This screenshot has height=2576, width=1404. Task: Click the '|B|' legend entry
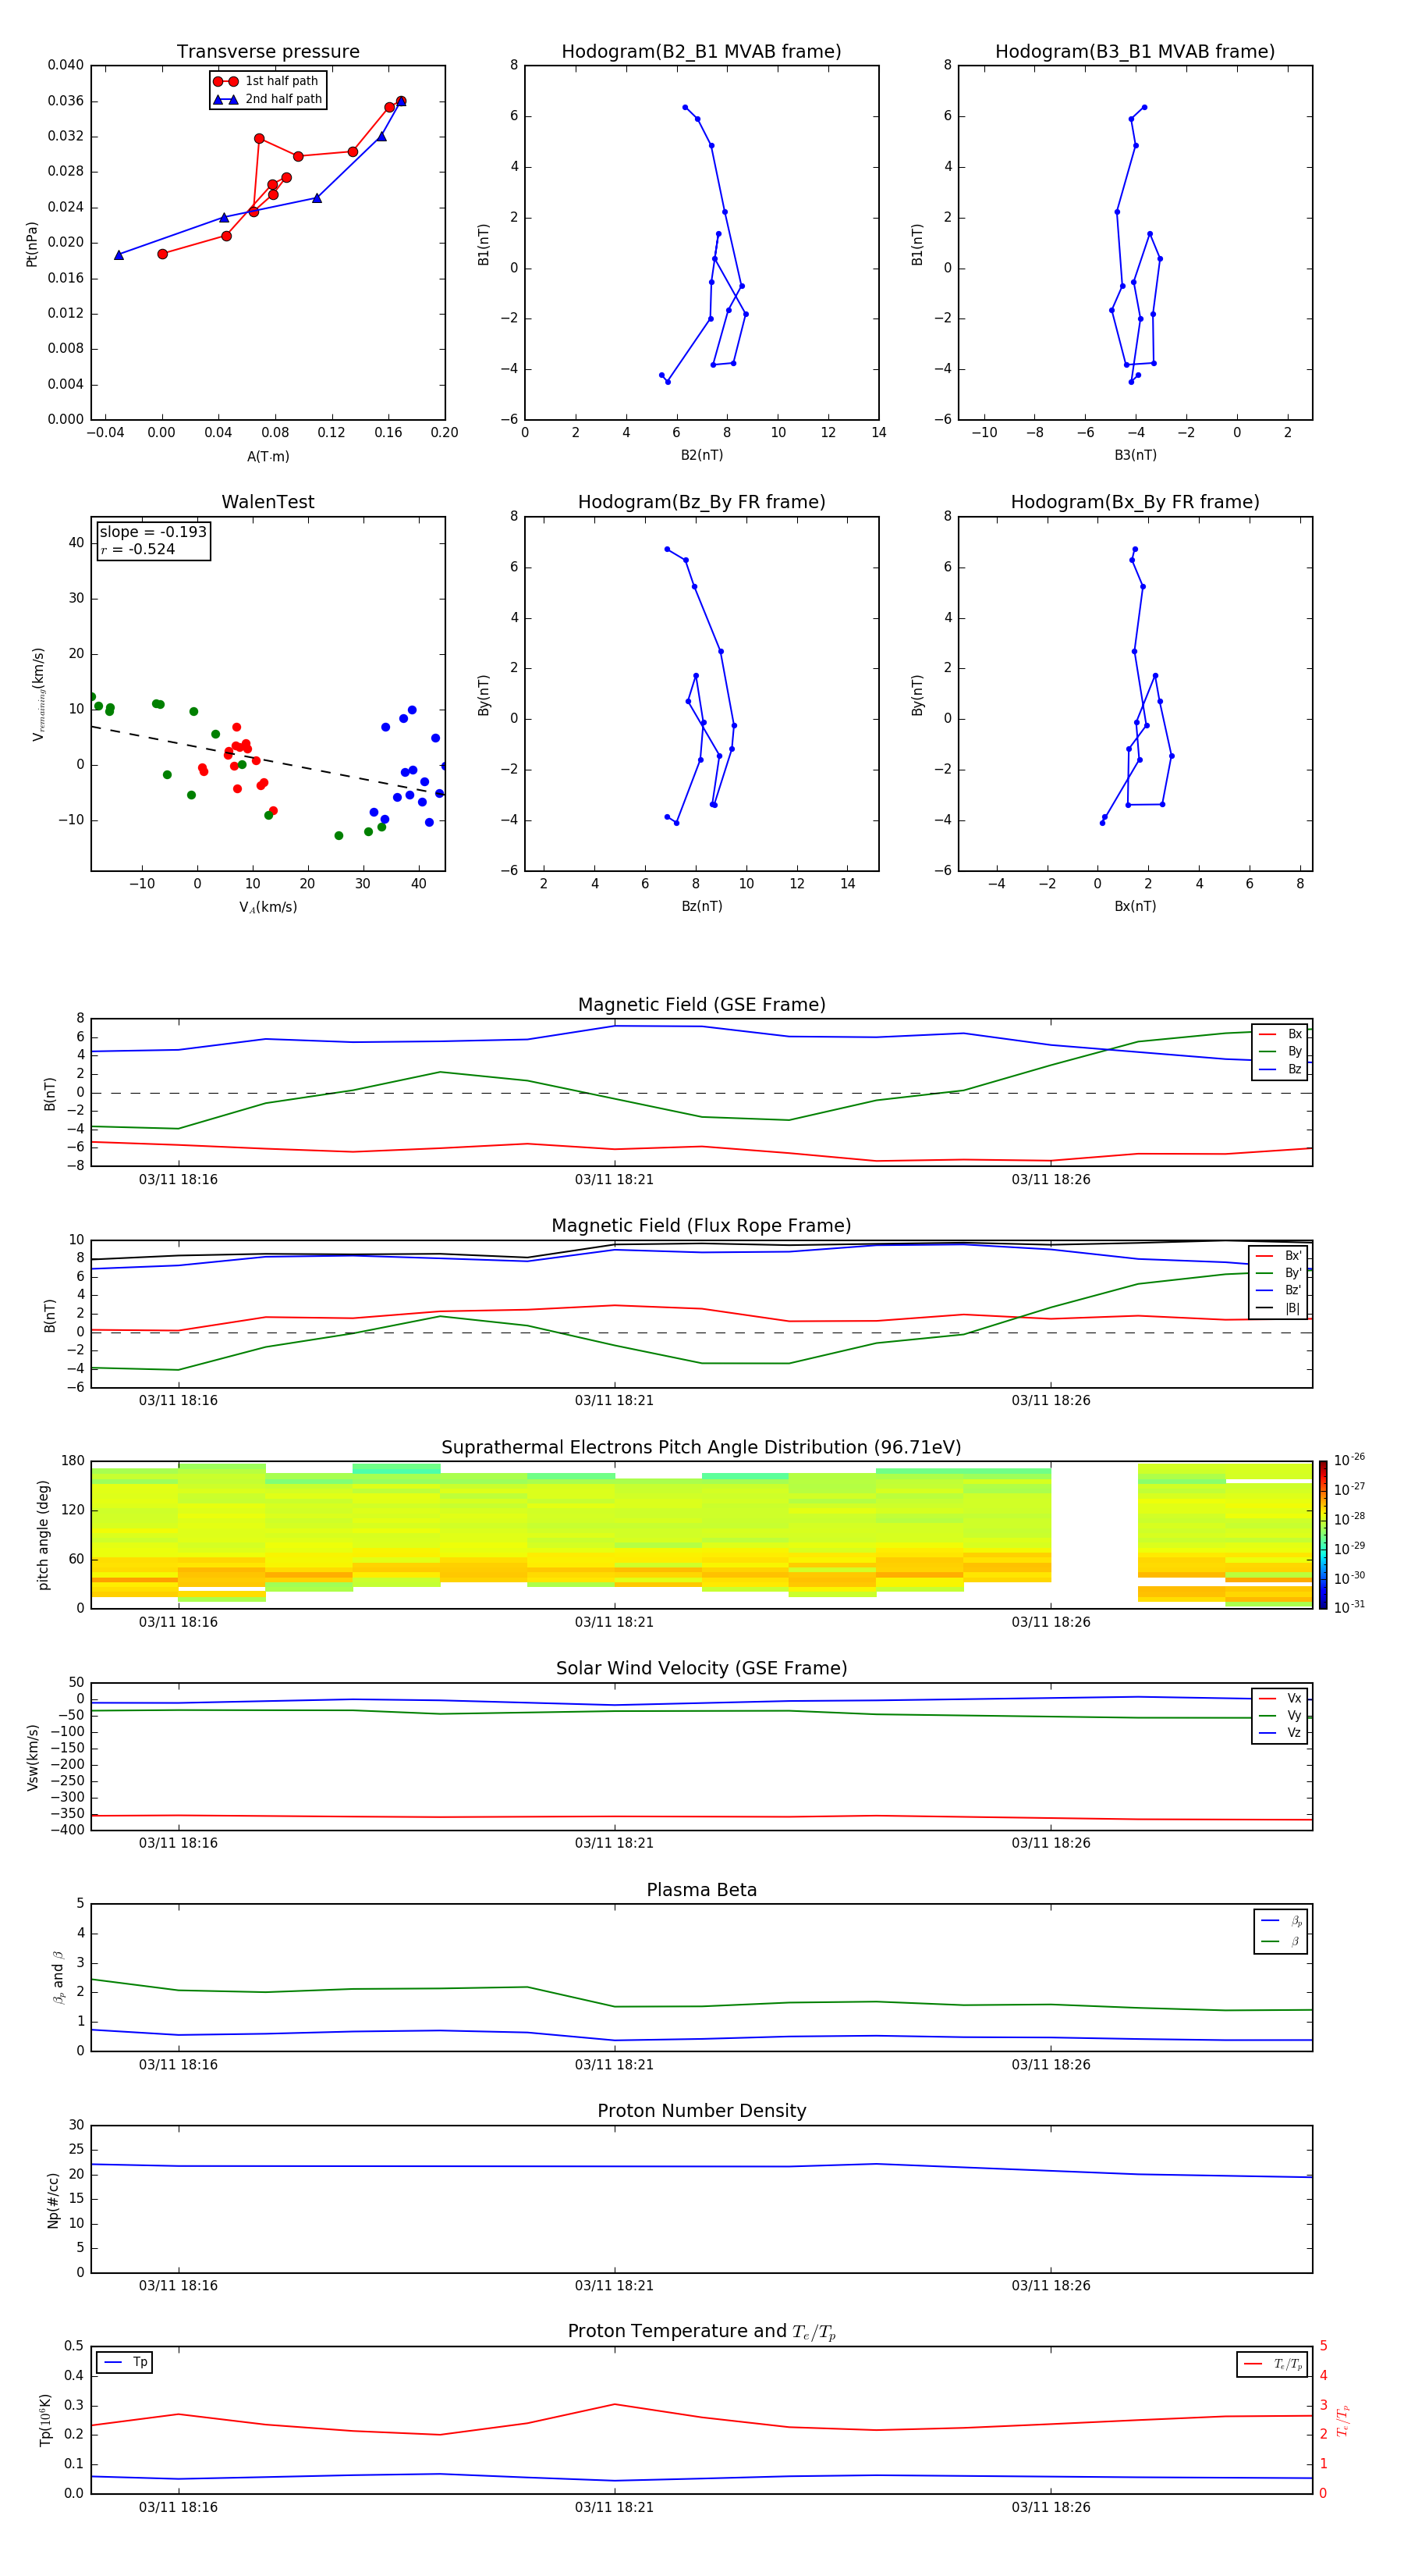coord(1280,1308)
